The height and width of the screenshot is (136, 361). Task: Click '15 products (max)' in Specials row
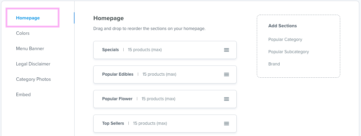145,50
